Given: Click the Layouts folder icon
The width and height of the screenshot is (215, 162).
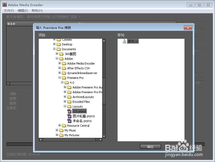Looking at the screenshot, I should pos(69,106).
